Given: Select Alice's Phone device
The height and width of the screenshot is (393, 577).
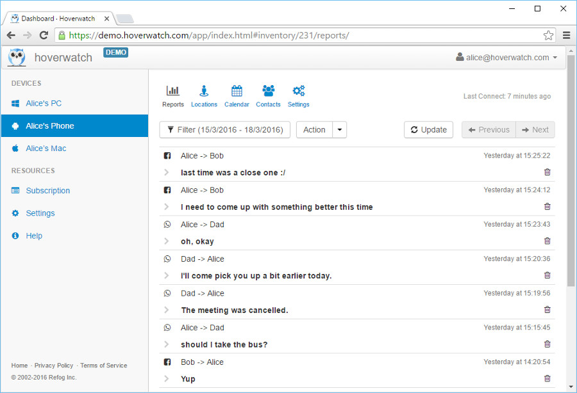Looking at the screenshot, I should pos(75,125).
